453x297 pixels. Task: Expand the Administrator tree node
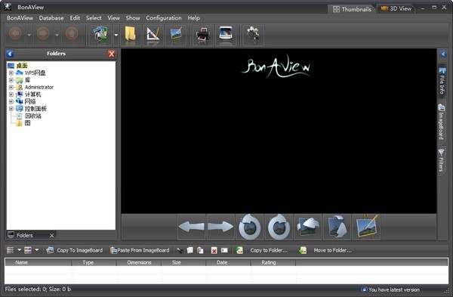click(11, 88)
